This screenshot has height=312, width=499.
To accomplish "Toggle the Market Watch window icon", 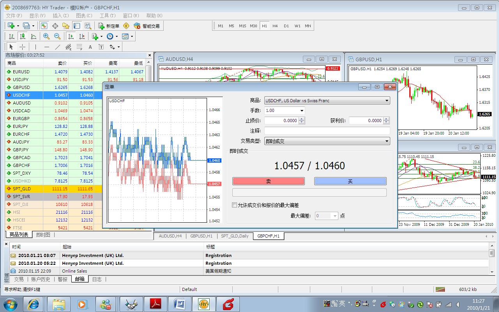I will 44,26.
